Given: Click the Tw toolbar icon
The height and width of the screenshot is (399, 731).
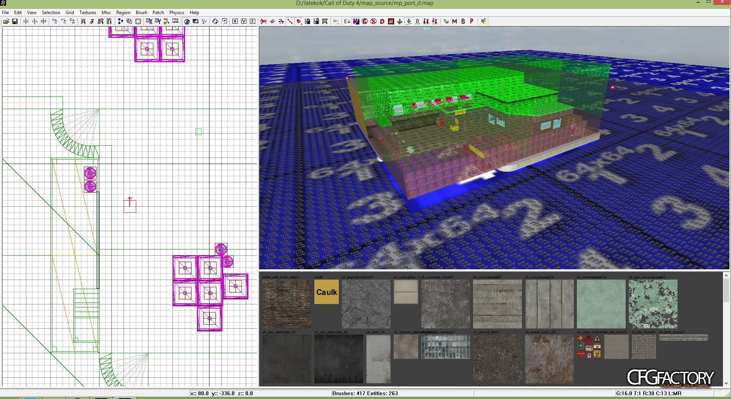Looking at the screenshot, I should [446, 21].
